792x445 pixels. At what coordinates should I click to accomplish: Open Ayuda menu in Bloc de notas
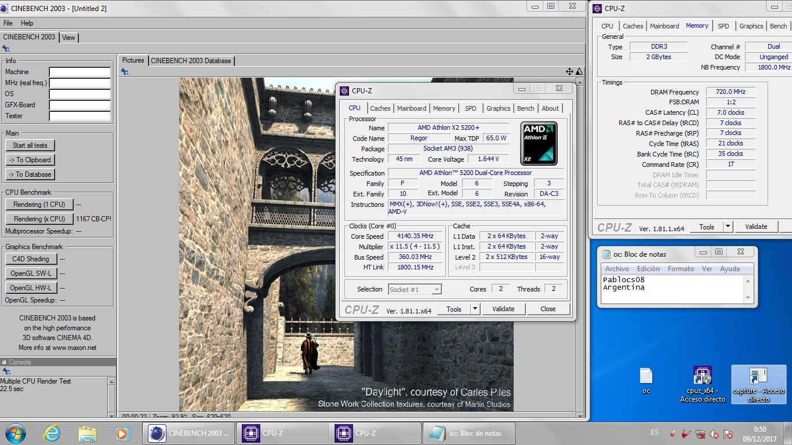pos(730,269)
